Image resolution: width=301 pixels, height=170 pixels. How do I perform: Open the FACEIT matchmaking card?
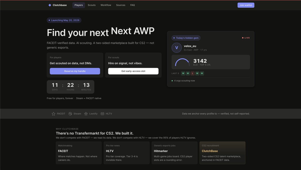[x=79, y=153]
